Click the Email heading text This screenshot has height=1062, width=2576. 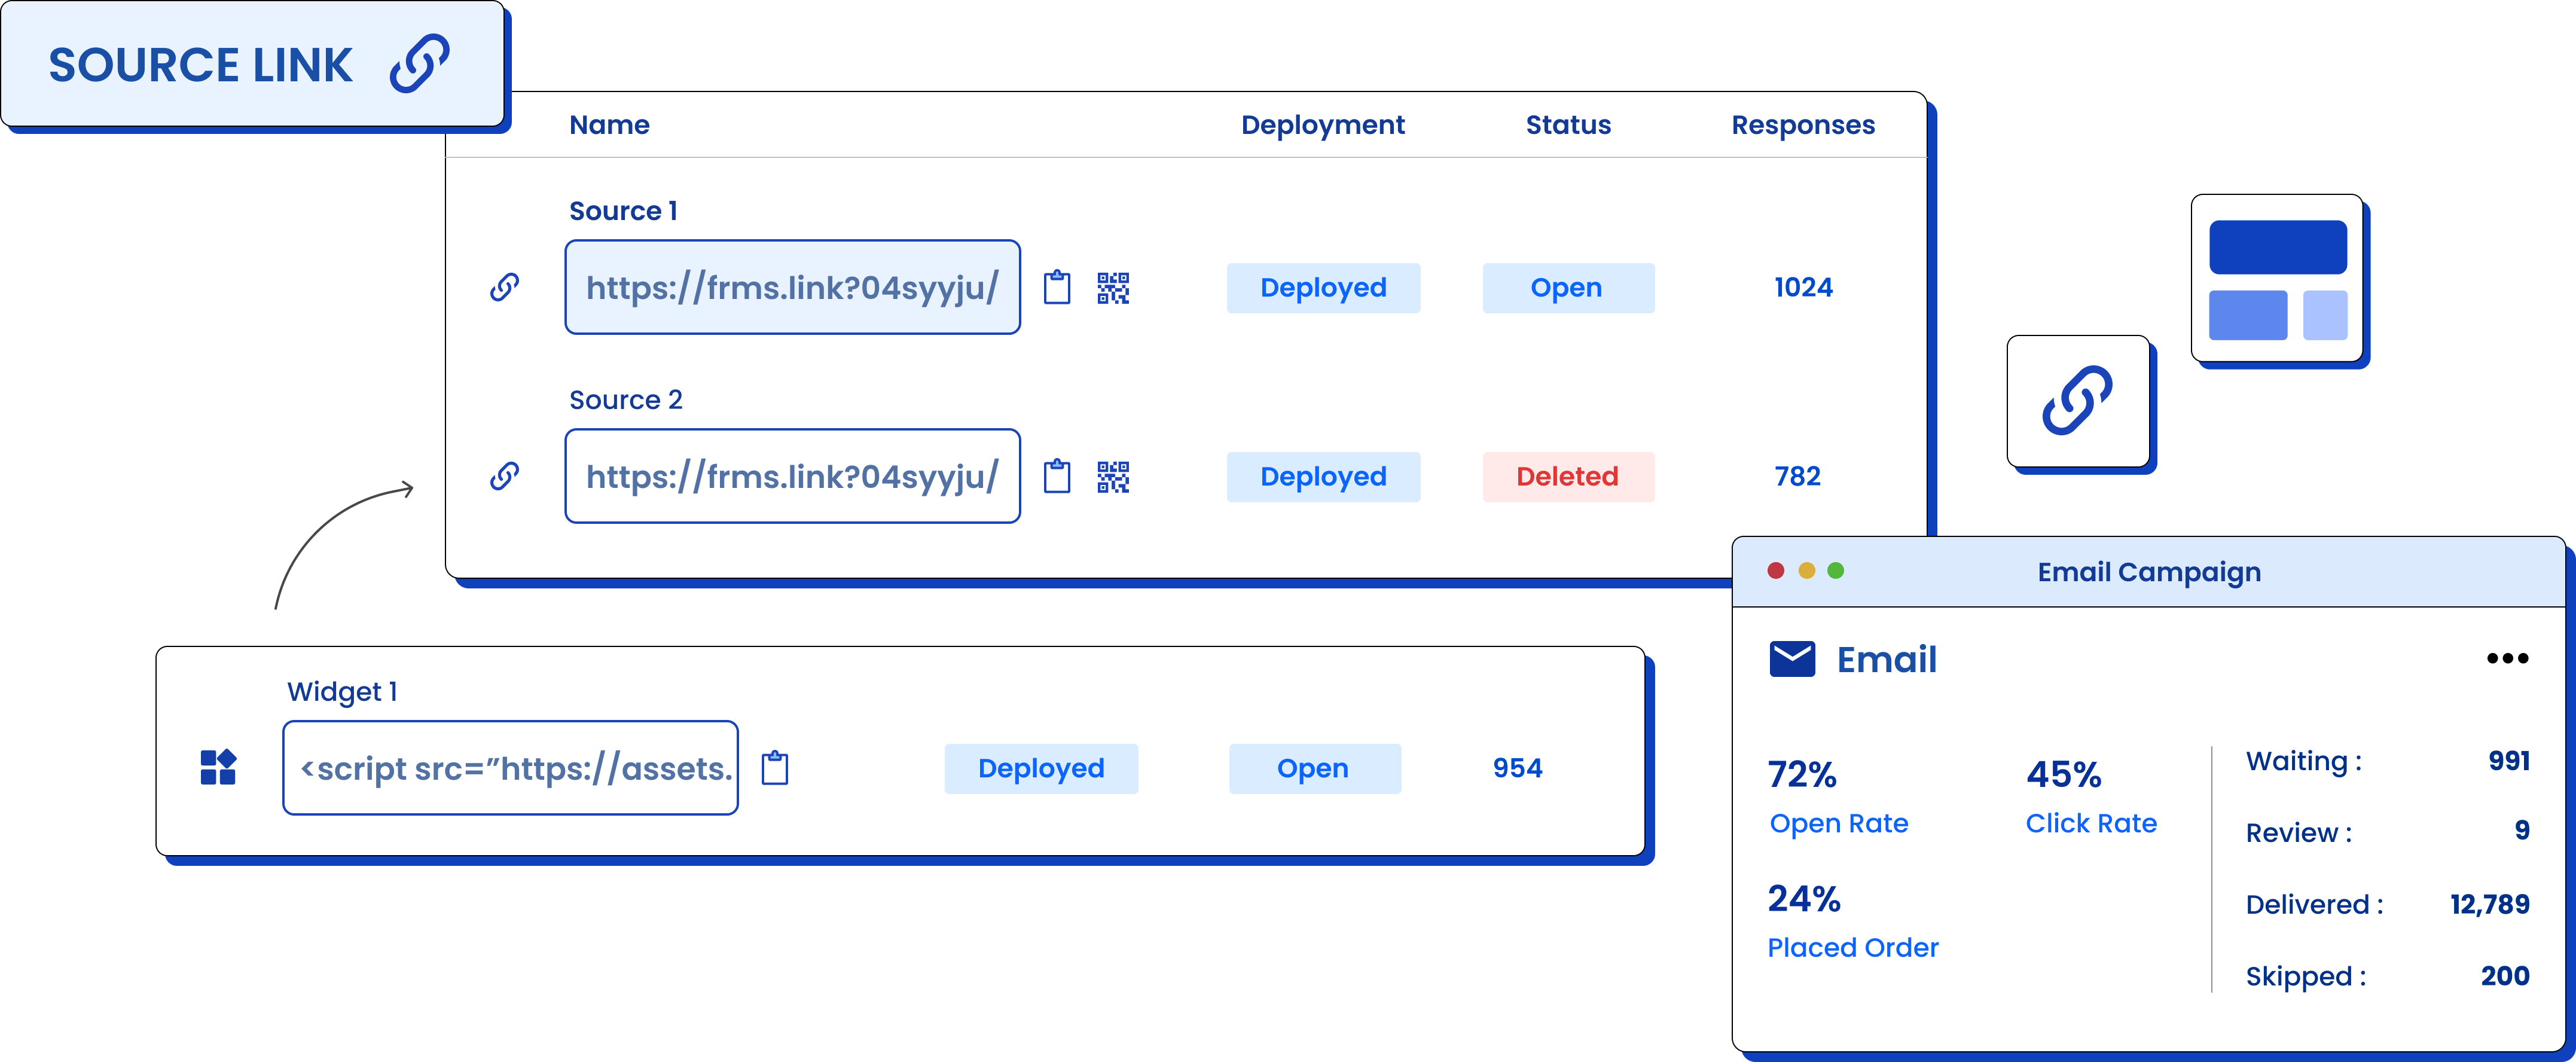pos(1886,660)
